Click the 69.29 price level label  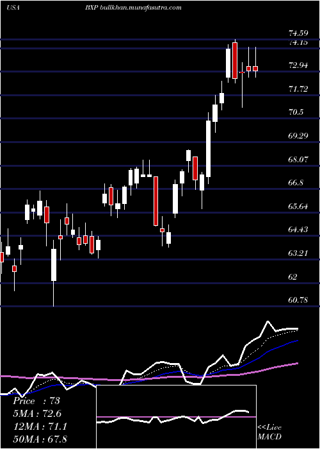[298, 136]
